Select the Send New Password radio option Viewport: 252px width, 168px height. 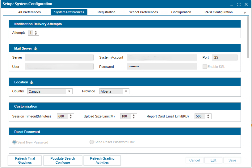coord(15,142)
